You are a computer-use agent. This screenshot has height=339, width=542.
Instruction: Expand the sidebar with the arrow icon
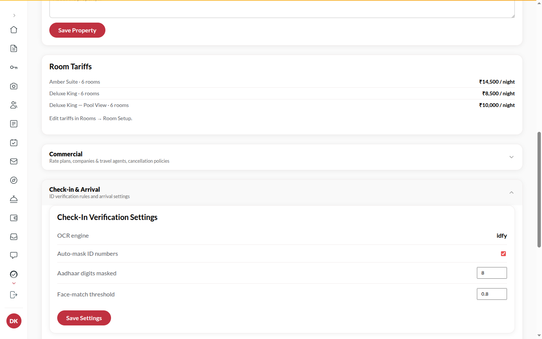click(x=14, y=15)
